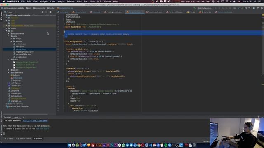
Task: Click the Project panel settings gear icon
Action: tap(50, 12)
